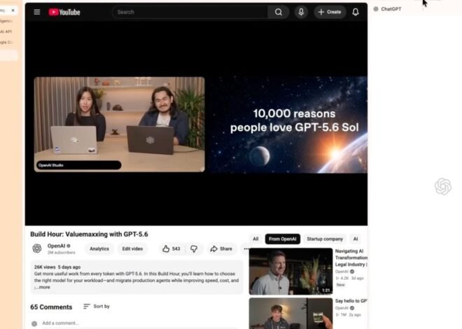This screenshot has width=462, height=329.
Task: Click the ChatGPT logo in side panel
Action: (443, 186)
